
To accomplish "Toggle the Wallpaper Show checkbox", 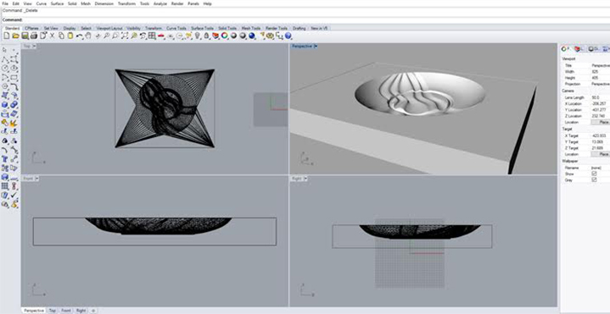I will [x=594, y=174].
